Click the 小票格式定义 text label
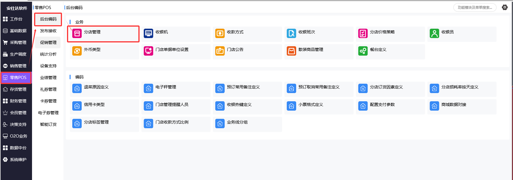Image resolution: width=513 pixels, height=180 pixels. pyautogui.click(x=311, y=104)
